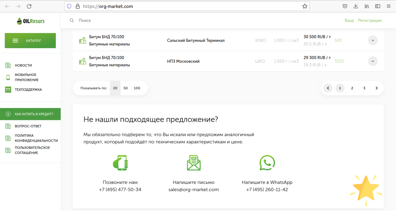Click the phone call icon
Image resolution: width=396 pixels, height=212 pixels.
(120, 163)
